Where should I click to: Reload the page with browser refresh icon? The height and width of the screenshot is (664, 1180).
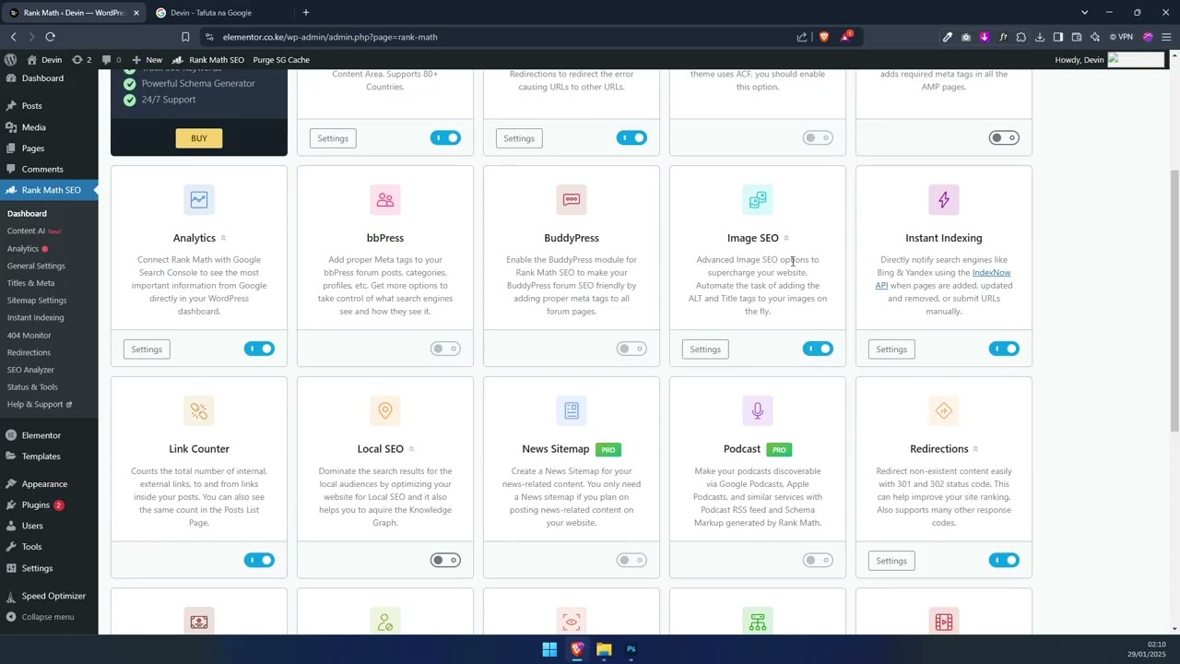click(x=50, y=37)
